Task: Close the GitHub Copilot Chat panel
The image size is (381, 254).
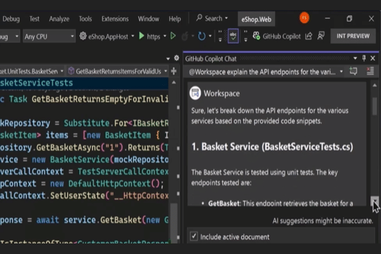Action: click(372, 58)
